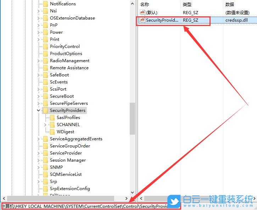Screen dimensions: 257x210
Task: Select the Remote Assistance key
Action: coord(69,68)
